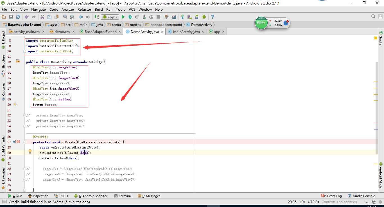Image resolution: width=384 pixels, height=207 pixels.
Task: Switch to the activity_main.xml tab
Action: tap(27, 31)
